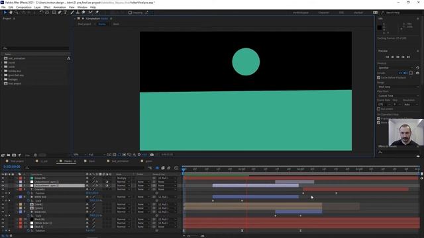The width and height of the screenshot is (424, 238).
Task: Click the last frame preview button
Action: coord(409,57)
